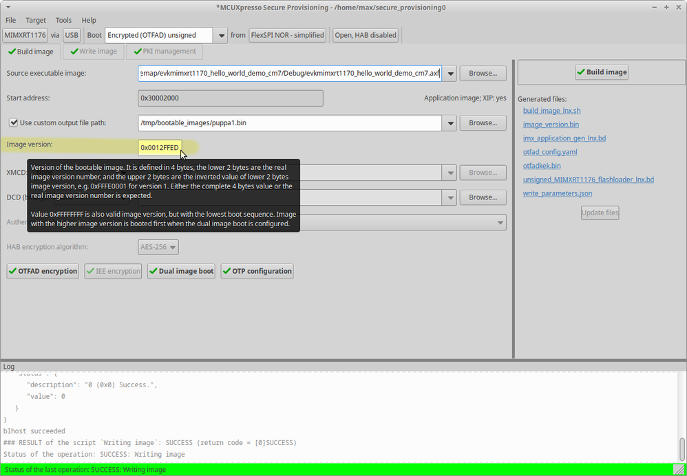The height and width of the screenshot is (476, 687).
Task: Click the Open, HAB disabled button
Action: [x=366, y=35]
